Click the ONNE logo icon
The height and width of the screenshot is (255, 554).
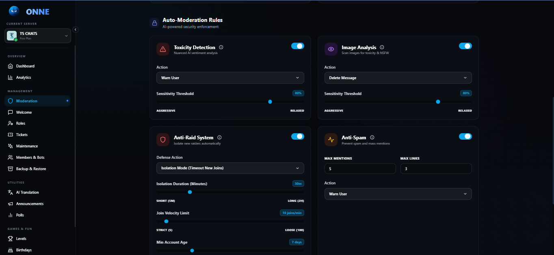coord(14,11)
